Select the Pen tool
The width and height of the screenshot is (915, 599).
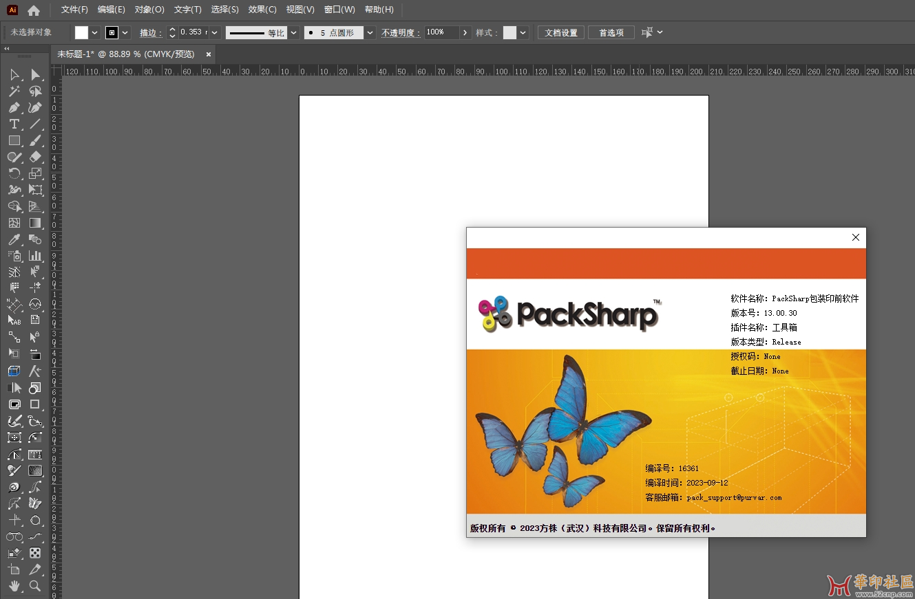(14, 107)
